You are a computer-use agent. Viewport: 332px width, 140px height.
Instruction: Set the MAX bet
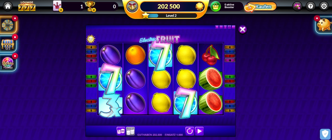[x=130, y=131]
